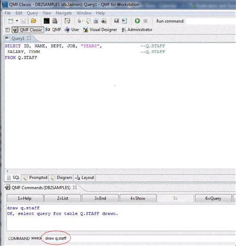Switch to the Prompted tab
The height and width of the screenshot is (246, 236).
(x=35, y=178)
